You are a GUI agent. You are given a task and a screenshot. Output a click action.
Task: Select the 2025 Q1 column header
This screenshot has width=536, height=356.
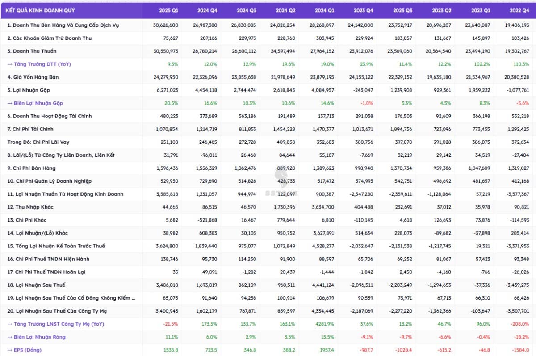[168, 10]
